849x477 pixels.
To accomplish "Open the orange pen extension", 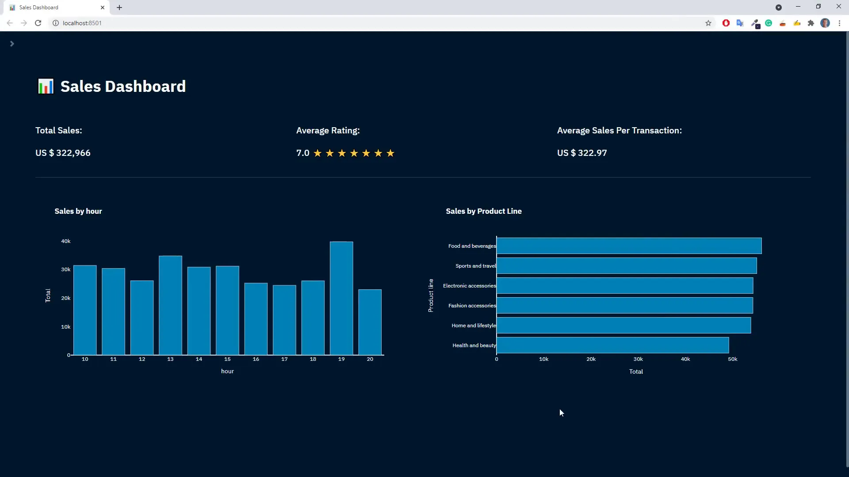I will (783, 23).
